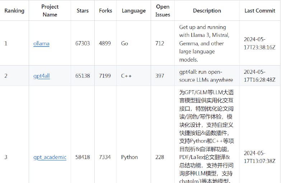
Task: Click the Open Issues column header
Action: [x=163, y=11]
